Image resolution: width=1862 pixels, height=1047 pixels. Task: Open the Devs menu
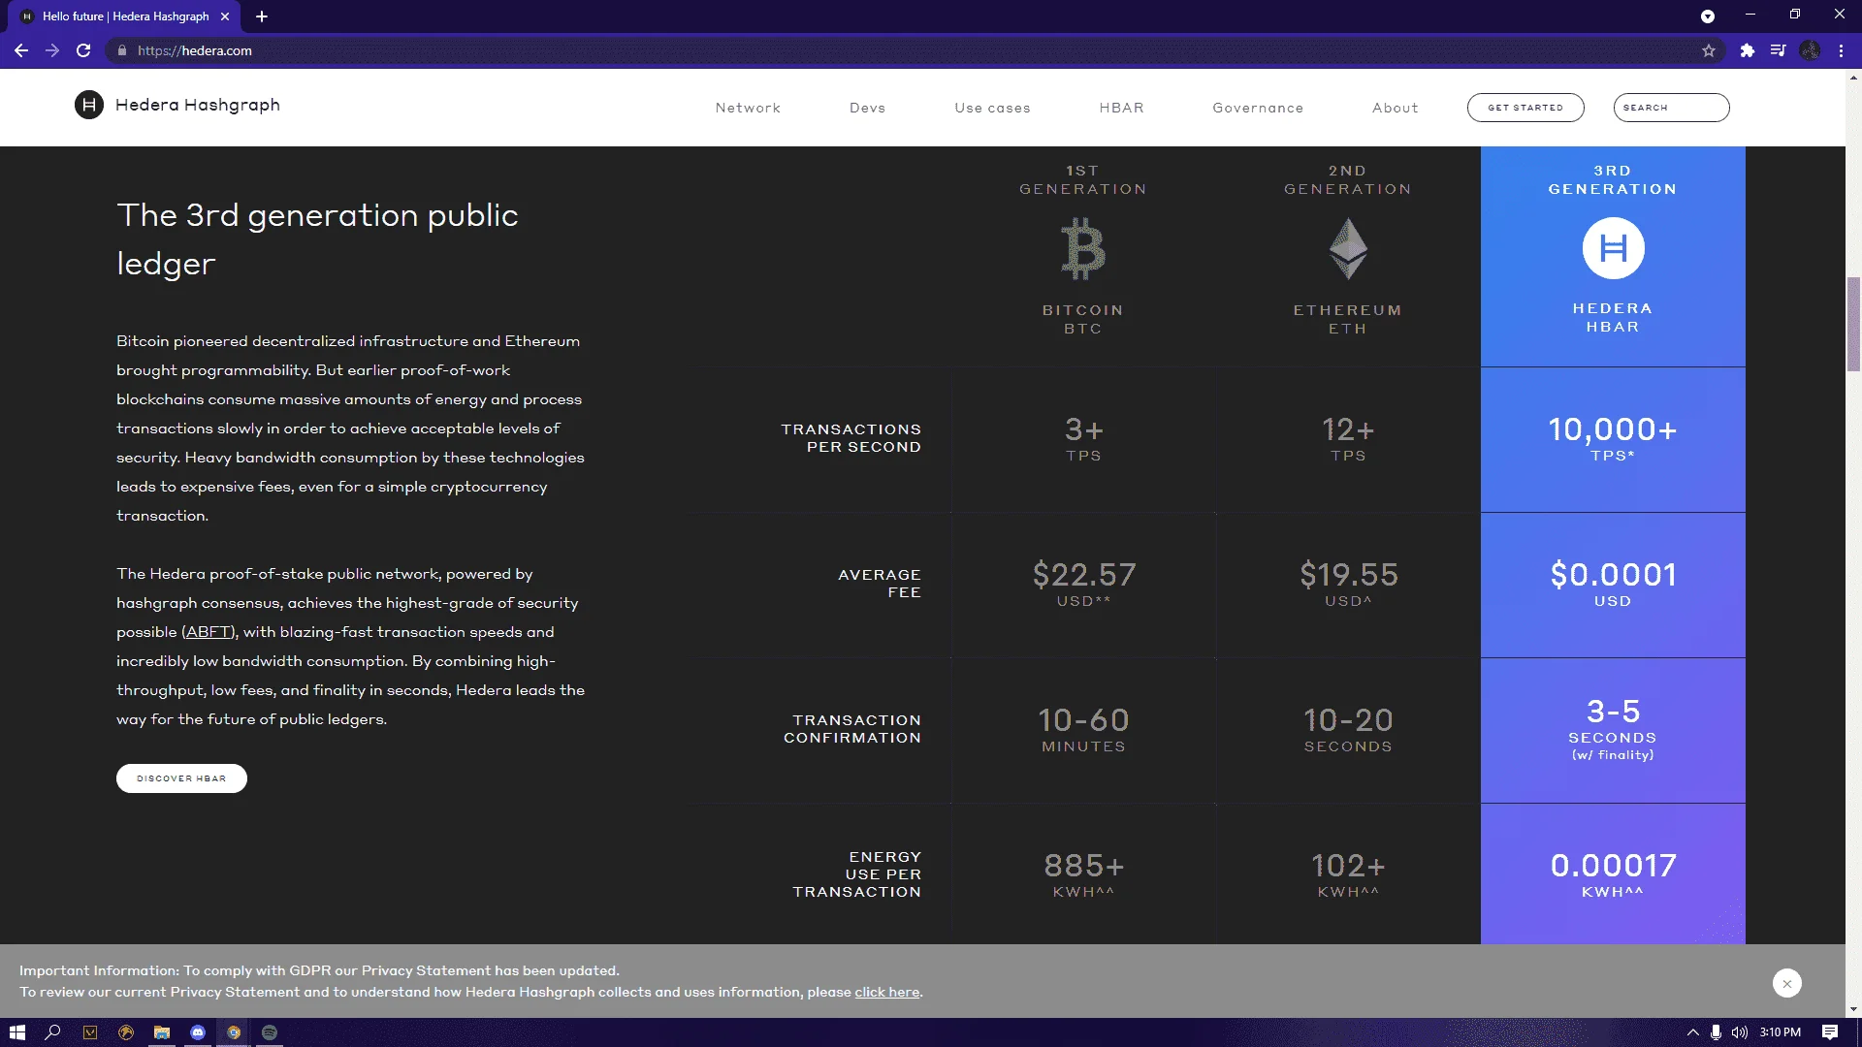coord(867,108)
